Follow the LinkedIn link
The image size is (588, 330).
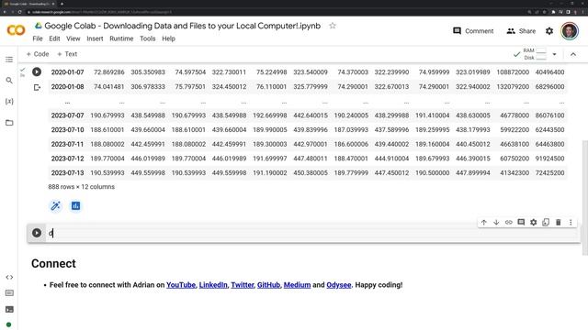[213, 285]
